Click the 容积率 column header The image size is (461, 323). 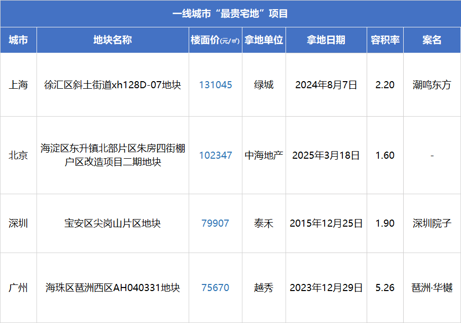click(x=385, y=40)
